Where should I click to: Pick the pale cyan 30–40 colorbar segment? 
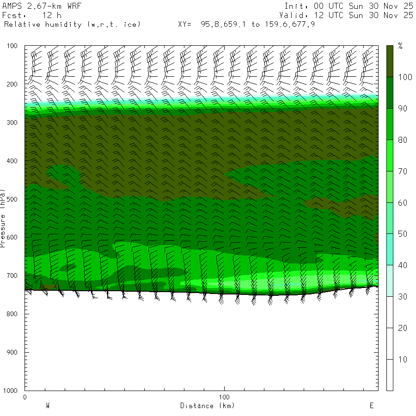click(390, 281)
